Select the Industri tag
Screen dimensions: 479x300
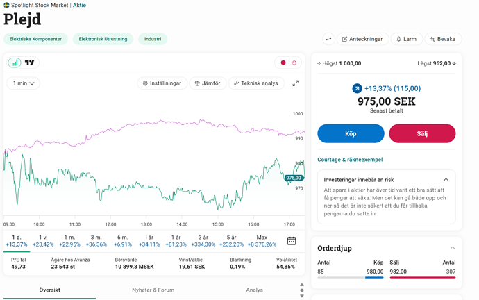point(153,39)
